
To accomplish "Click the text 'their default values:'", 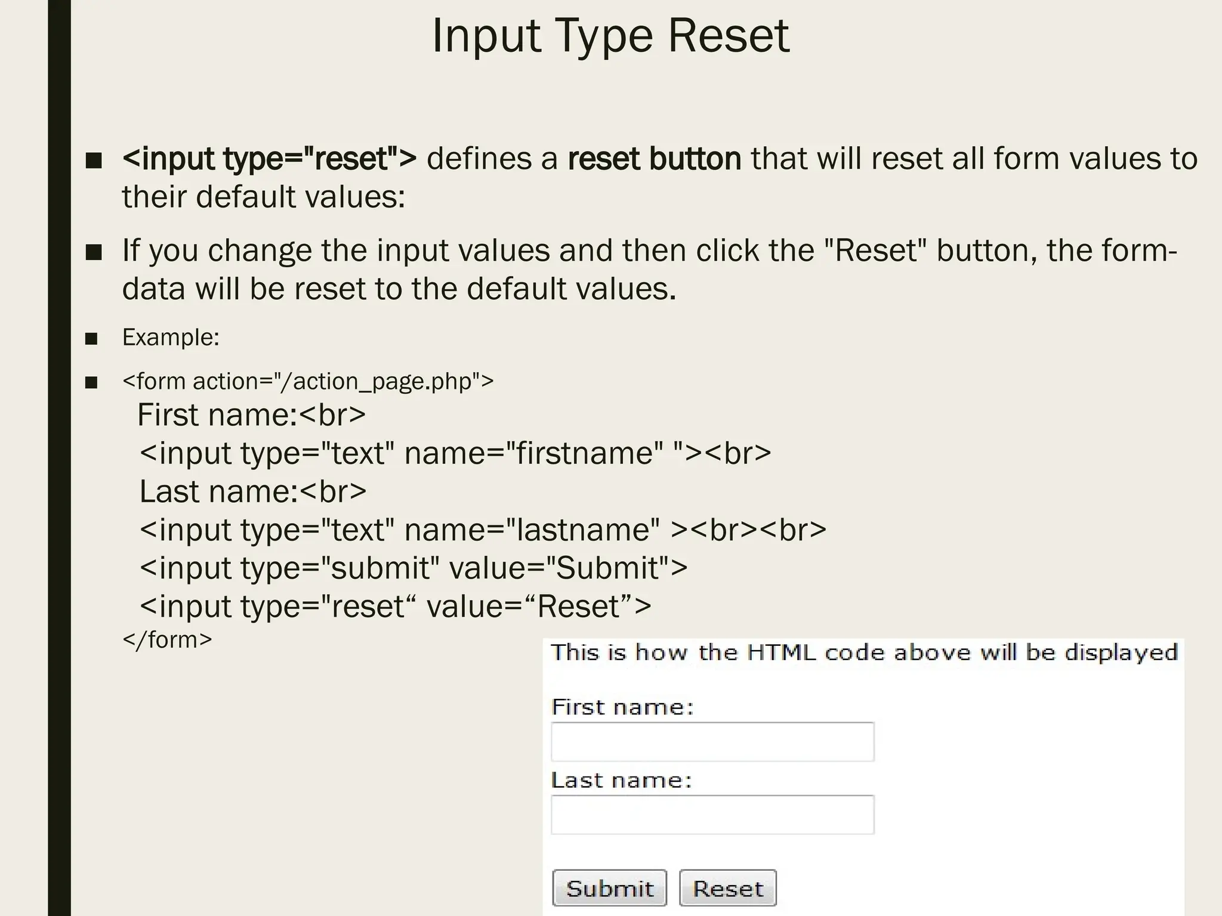I will pos(264,197).
